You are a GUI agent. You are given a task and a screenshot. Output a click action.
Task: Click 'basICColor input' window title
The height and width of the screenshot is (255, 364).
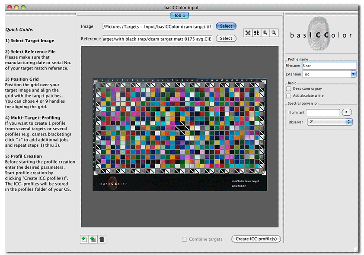click(181, 7)
